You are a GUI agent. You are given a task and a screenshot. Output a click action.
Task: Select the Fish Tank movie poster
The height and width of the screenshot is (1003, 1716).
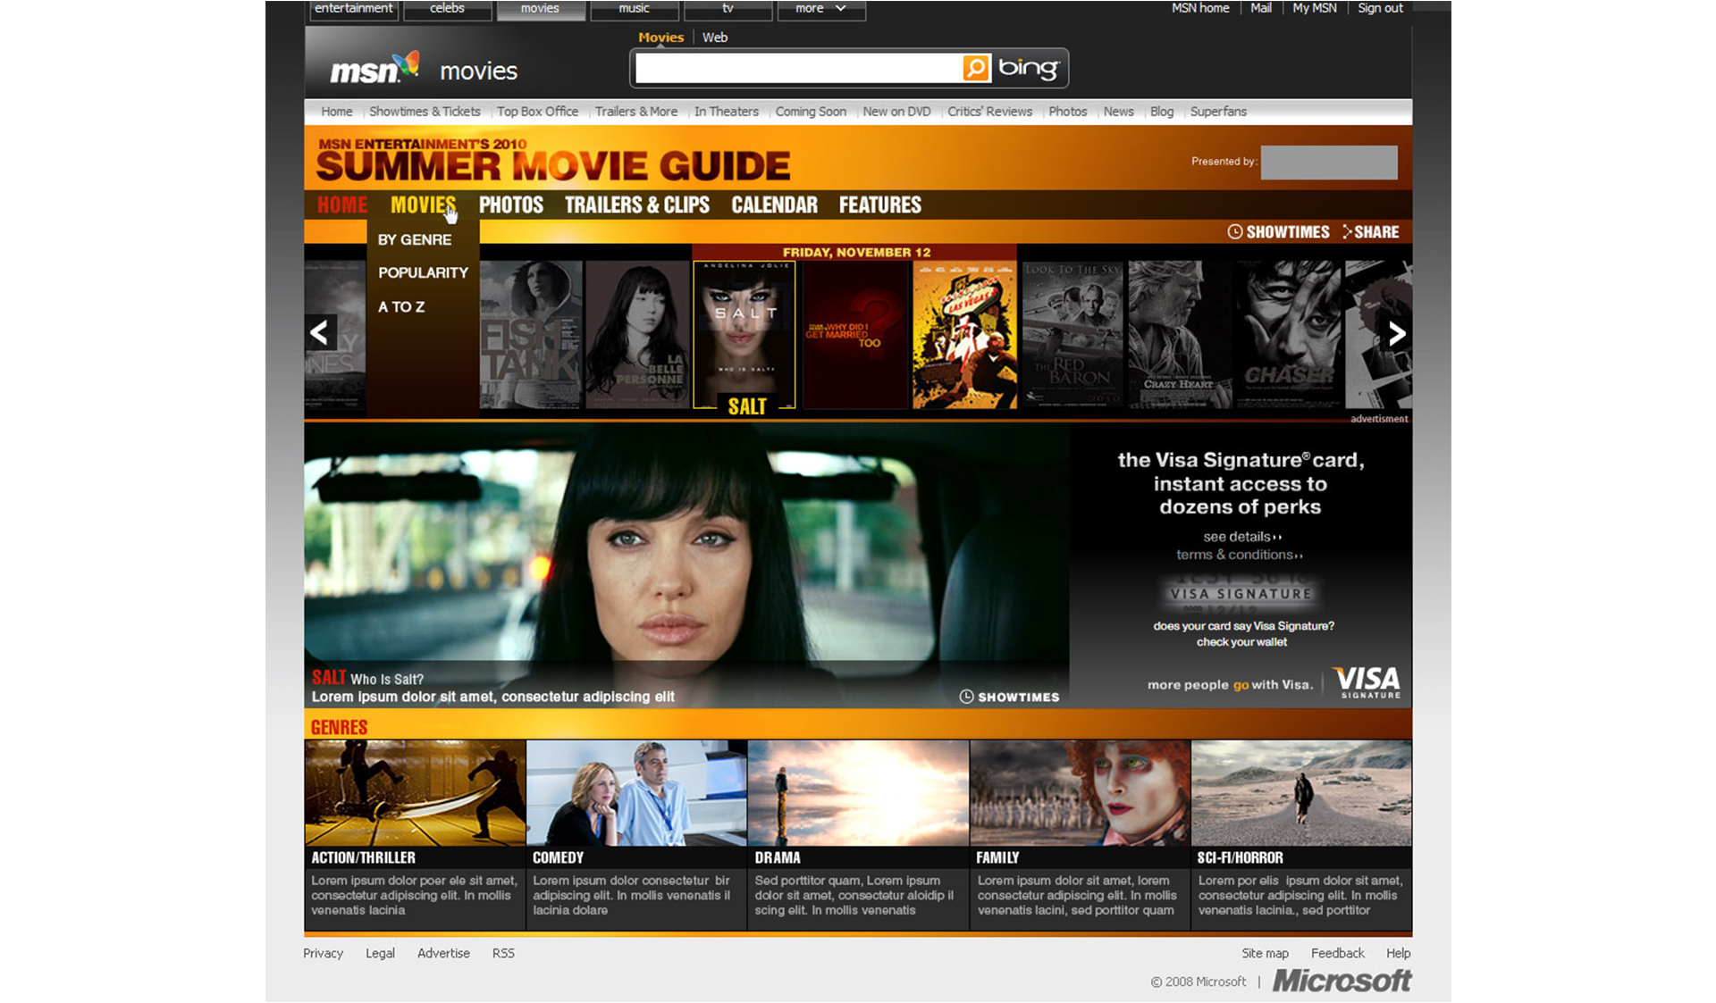coord(531,335)
